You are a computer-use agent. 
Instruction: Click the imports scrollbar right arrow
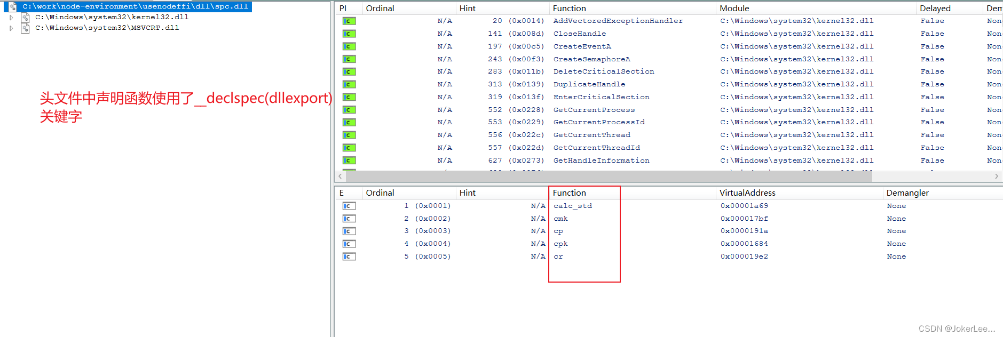pos(997,176)
